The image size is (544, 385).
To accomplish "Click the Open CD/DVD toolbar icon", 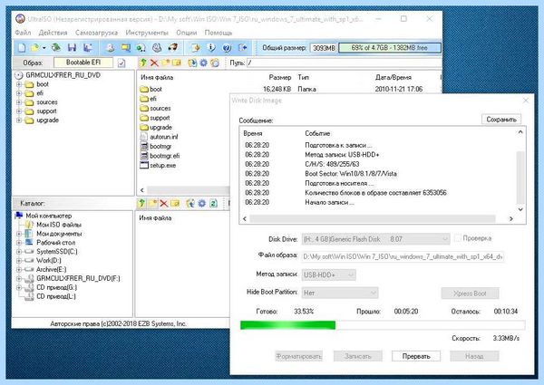I will [x=56, y=47].
